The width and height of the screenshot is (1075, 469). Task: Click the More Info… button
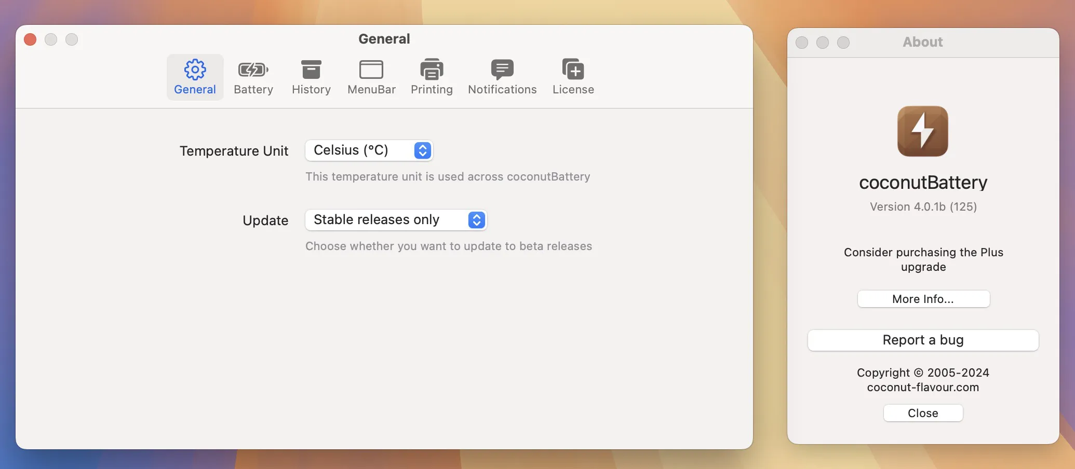pos(923,299)
